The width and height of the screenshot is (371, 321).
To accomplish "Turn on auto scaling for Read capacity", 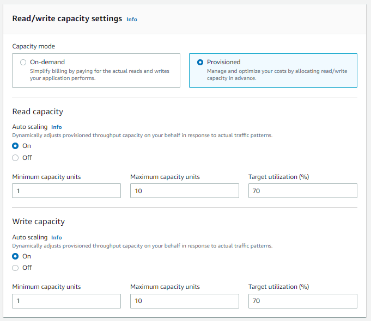I will click(16, 146).
